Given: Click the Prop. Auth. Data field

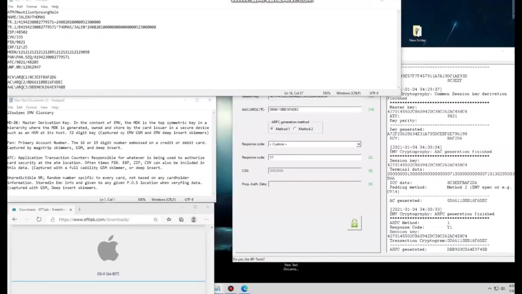Looking at the screenshot, I should [x=314, y=184].
